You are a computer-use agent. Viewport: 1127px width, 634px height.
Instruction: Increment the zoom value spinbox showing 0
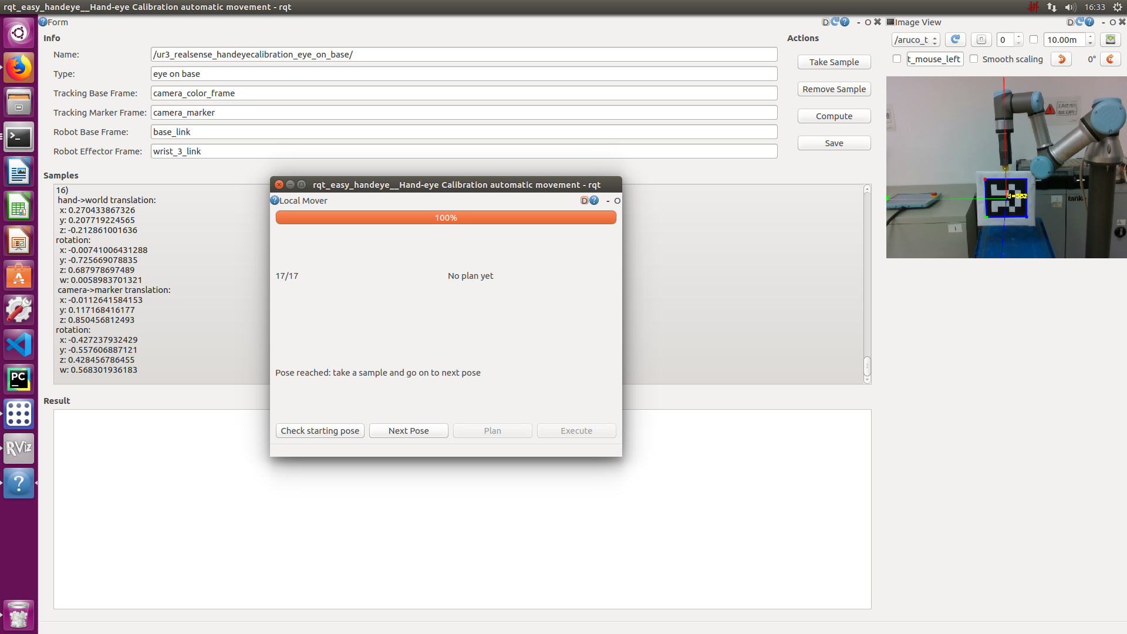(1018, 36)
